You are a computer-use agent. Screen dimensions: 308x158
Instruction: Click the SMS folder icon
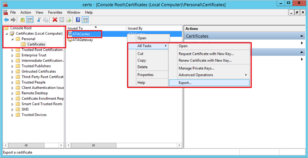(18, 109)
